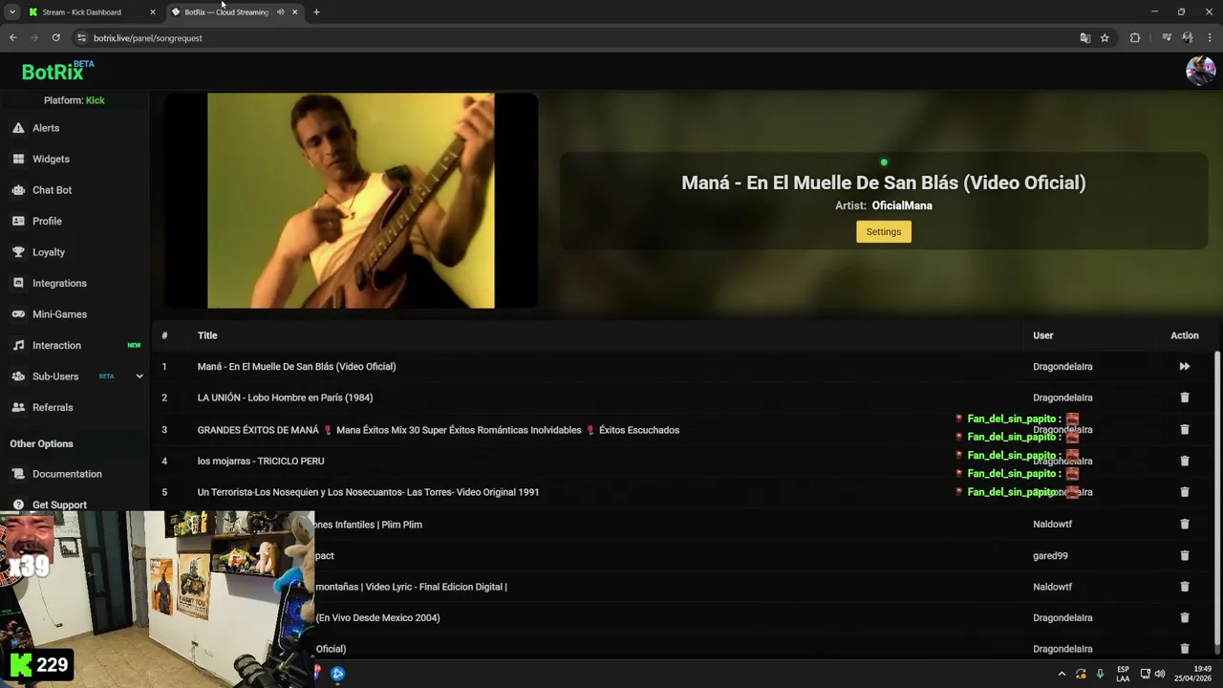Click the ESP LAA language indicator in taskbar

1123,674
